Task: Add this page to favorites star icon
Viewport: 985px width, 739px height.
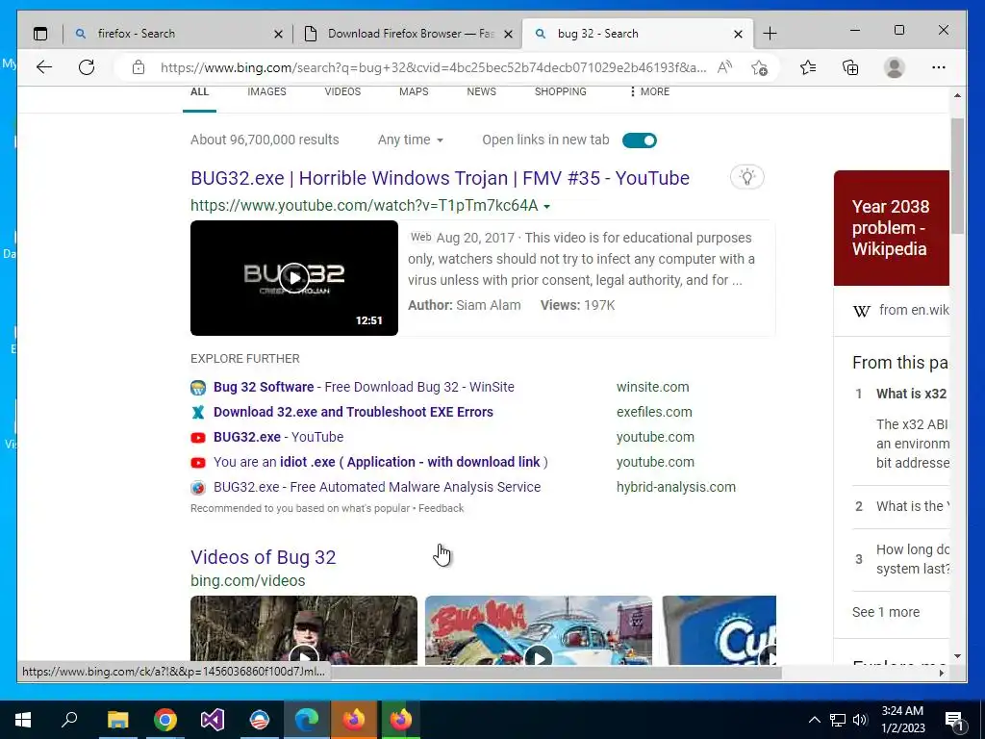Action: [x=760, y=67]
